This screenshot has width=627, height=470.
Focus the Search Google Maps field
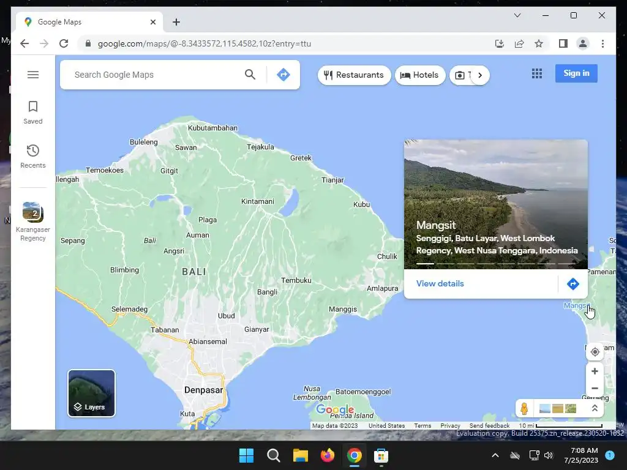pyautogui.click(x=156, y=75)
